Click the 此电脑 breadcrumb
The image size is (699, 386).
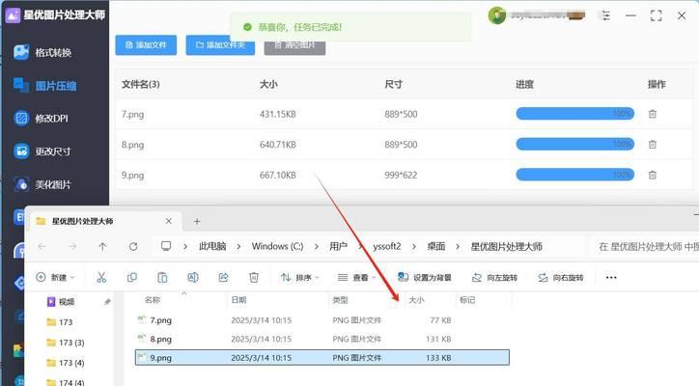[212, 246]
